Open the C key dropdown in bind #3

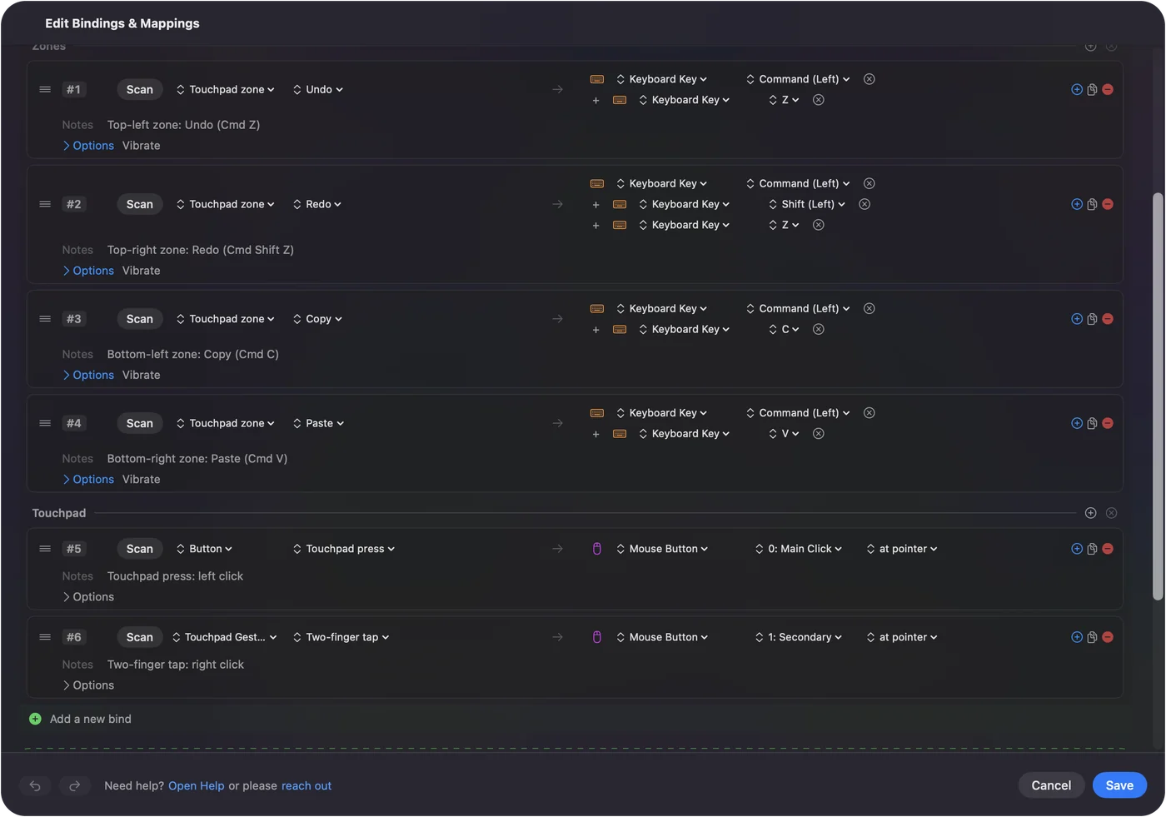coord(784,330)
